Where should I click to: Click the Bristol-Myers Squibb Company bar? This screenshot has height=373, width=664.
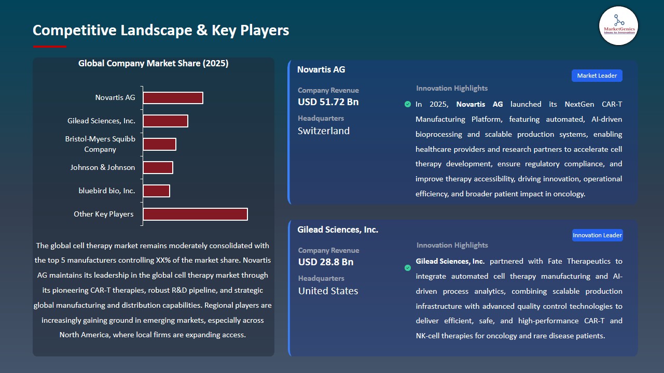(x=160, y=144)
